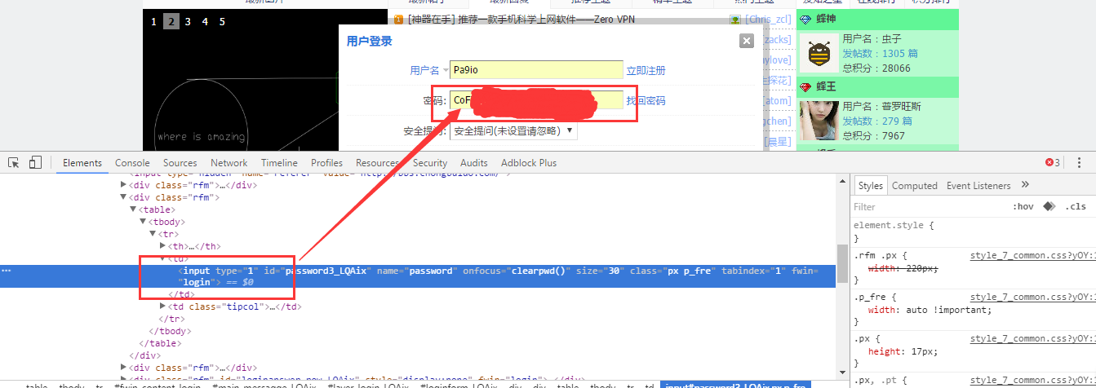Close the 用户登录 login dialog
The height and width of the screenshot is (388, 1096).
[746, 41]
